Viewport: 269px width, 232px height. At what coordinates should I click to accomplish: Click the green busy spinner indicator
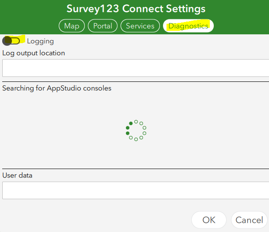(136, 130)
